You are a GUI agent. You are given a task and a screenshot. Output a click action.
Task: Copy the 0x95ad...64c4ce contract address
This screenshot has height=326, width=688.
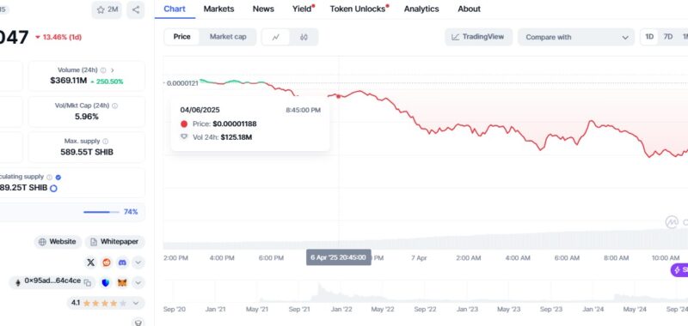[88, 283]
